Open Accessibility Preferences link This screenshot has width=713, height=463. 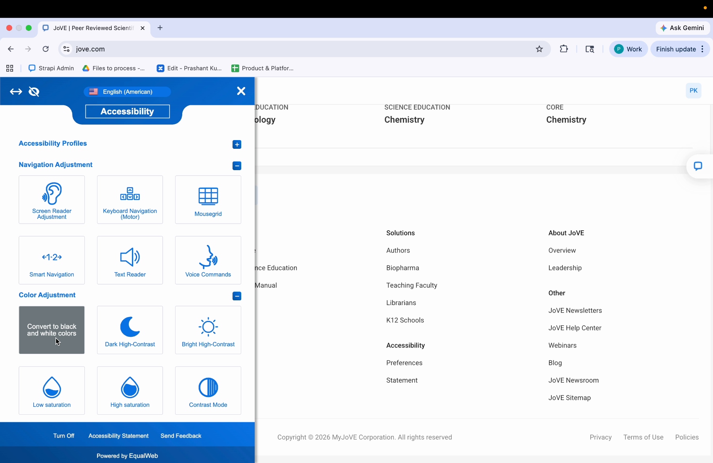click(404, 363)
